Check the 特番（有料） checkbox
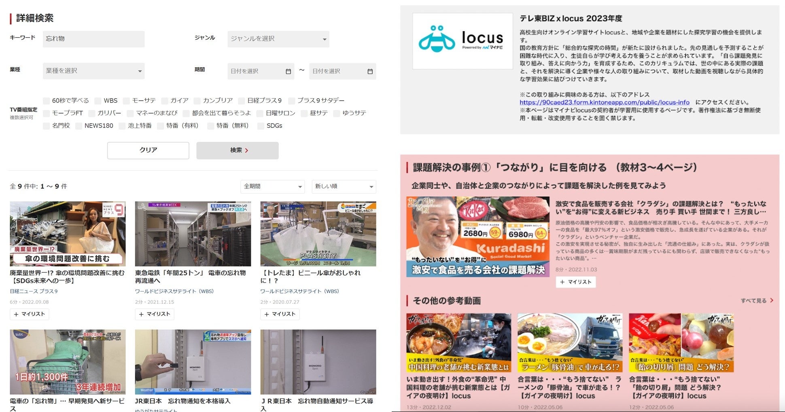The image size is (785, 412). coord(161,126)
